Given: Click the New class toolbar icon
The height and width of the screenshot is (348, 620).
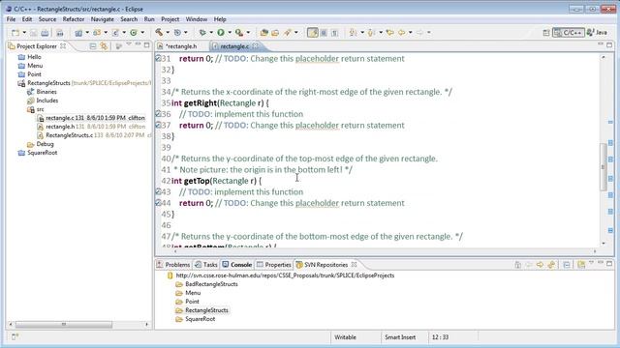Looking at the screenshot, I should pyautogui.click(x=134, y=33).
